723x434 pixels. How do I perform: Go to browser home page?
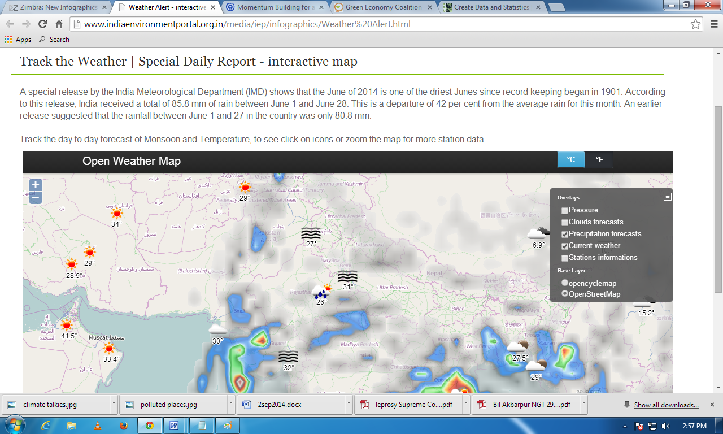(x=59, y=24)
